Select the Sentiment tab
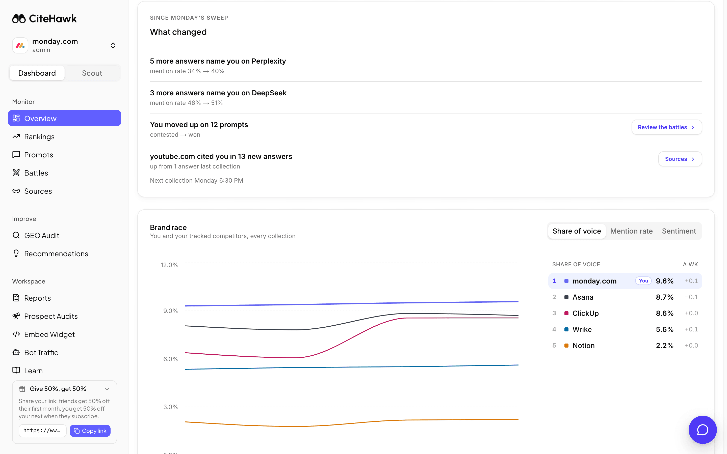The image size is (727, 454). (x=679, y=231)
